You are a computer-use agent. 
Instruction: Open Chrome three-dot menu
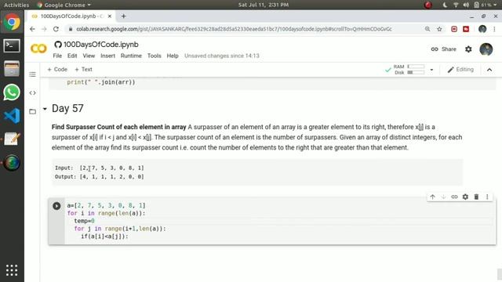point(495,29)
